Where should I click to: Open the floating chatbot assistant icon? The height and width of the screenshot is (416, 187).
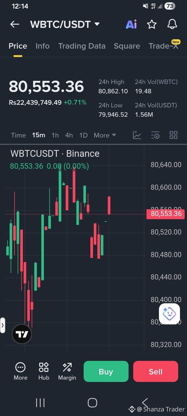tap(169, 314)
